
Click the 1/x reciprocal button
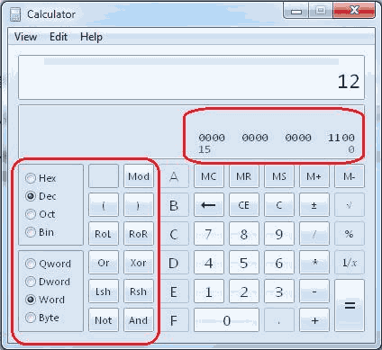(x=350, y=263)
